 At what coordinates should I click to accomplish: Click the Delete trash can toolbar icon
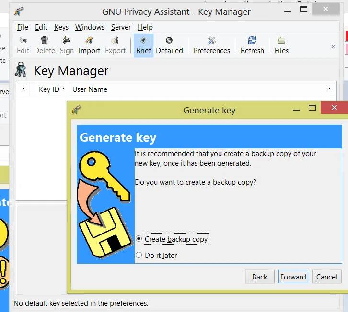click(x=45, y=45)
